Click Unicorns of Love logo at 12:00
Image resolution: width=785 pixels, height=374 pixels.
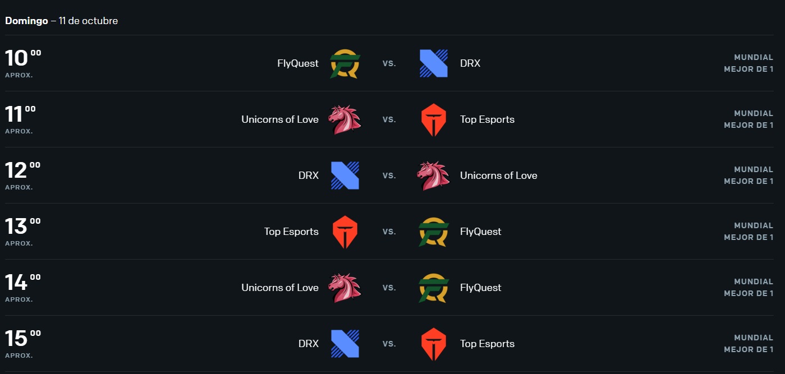pyautogui.click(x=433, y=176)
